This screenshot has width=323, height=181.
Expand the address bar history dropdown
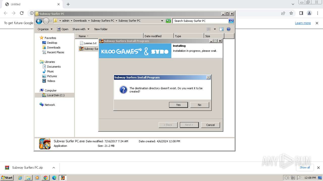click(x=162, y=21)
